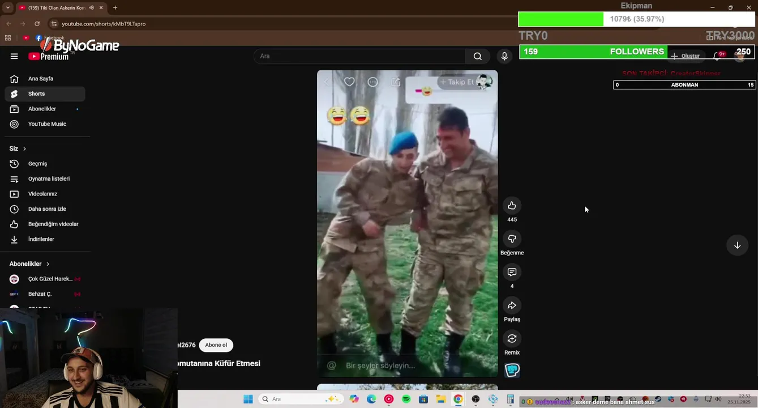Share the Short via Paylaş

point(512,305)
